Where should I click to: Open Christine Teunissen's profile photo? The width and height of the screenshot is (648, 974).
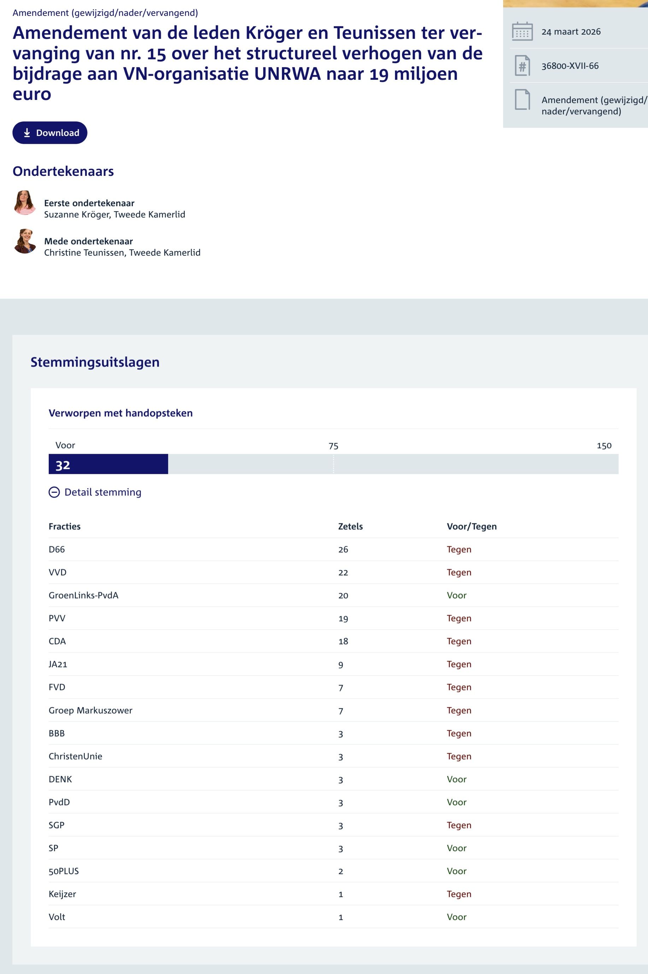coord(25,241)
